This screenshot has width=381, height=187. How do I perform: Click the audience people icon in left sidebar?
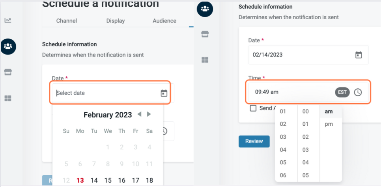(x=8, y=46)
